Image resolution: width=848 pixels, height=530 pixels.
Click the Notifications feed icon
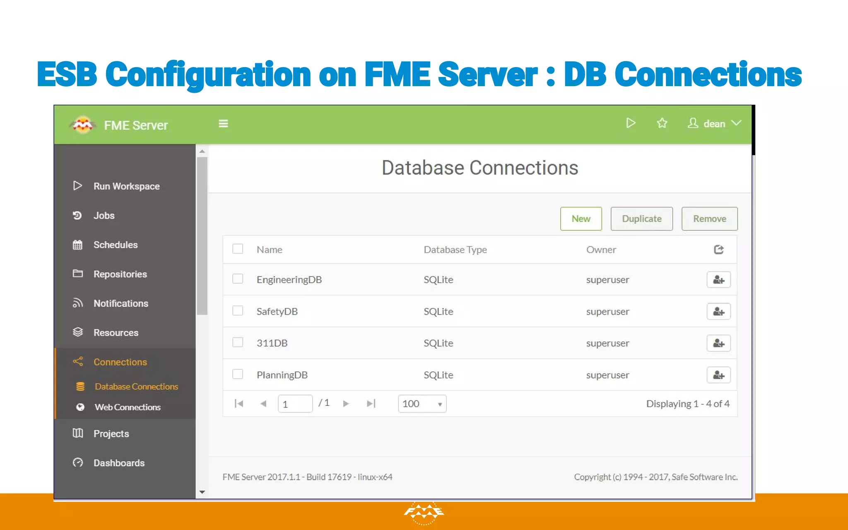pos(77,303)
